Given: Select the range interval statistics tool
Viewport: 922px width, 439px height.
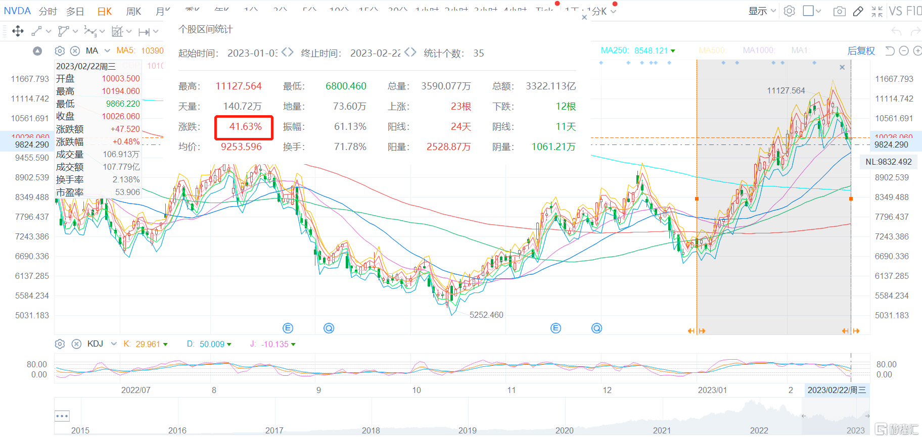Looking at the screenshot, I should [144, 32].
